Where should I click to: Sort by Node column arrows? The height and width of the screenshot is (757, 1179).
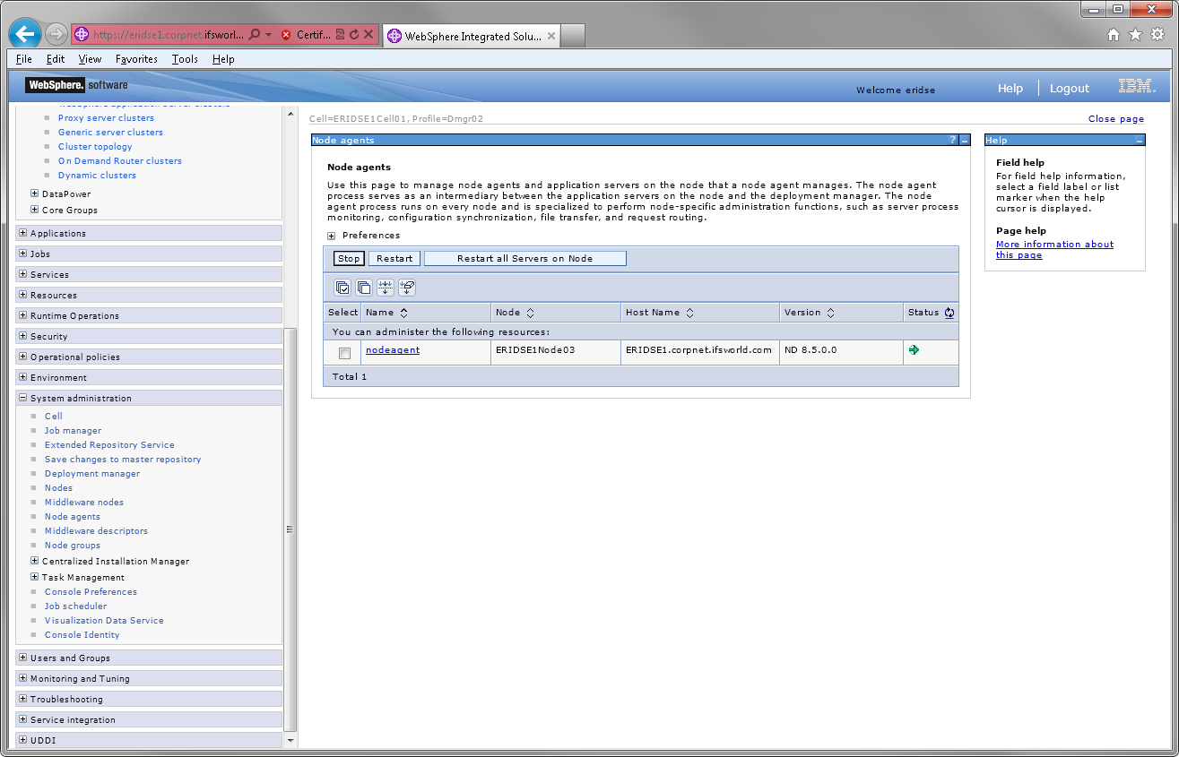coord(530,313)
